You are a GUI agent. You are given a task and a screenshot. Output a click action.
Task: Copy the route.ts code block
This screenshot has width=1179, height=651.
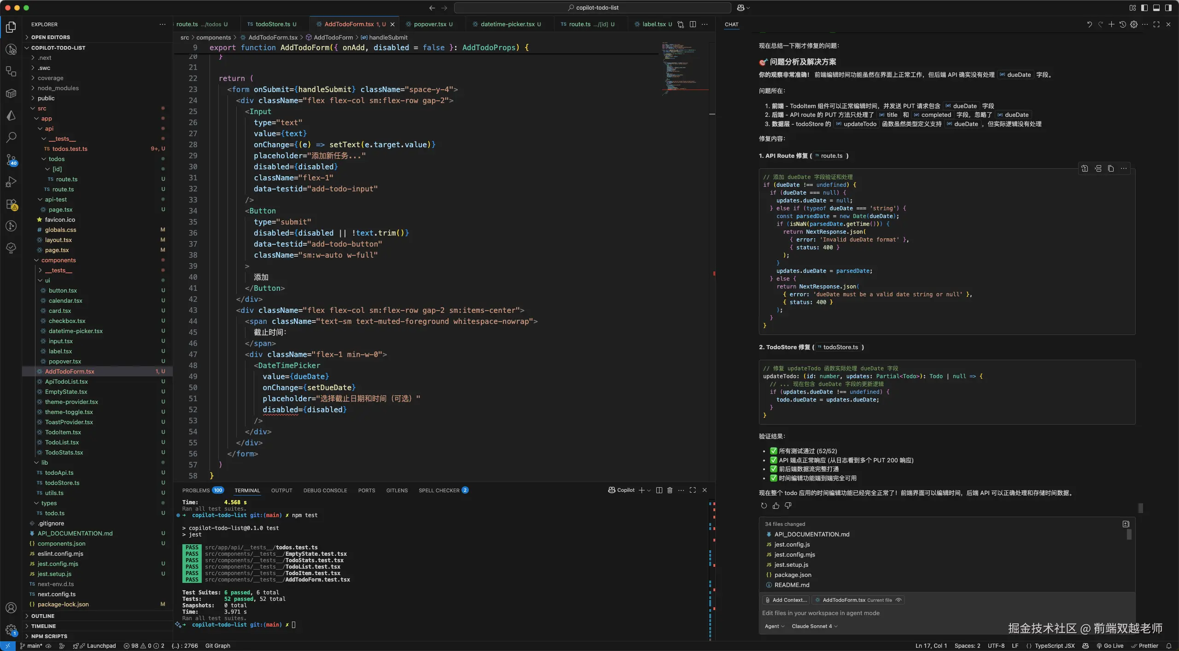coord(1111,169)
